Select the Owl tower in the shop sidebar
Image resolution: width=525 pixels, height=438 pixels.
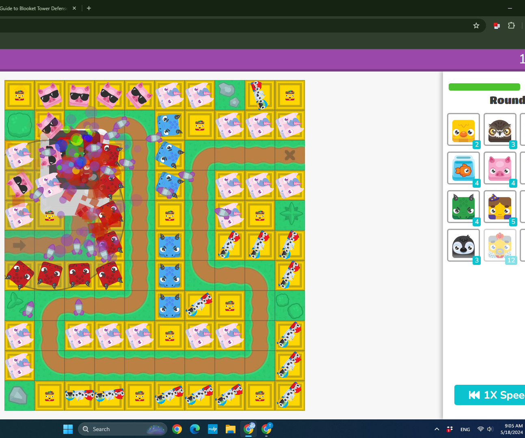tap(500, 129)
